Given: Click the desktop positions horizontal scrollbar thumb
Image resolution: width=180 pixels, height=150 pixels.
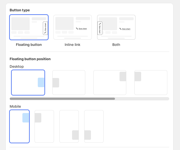Looking at the screenshot, I should (x=62, y=99).
